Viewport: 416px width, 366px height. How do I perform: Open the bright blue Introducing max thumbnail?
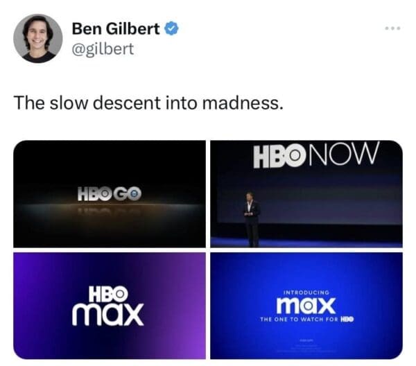306,306
